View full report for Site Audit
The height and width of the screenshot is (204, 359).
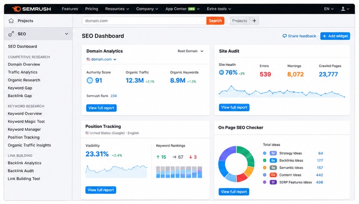(x=234, y=107)
